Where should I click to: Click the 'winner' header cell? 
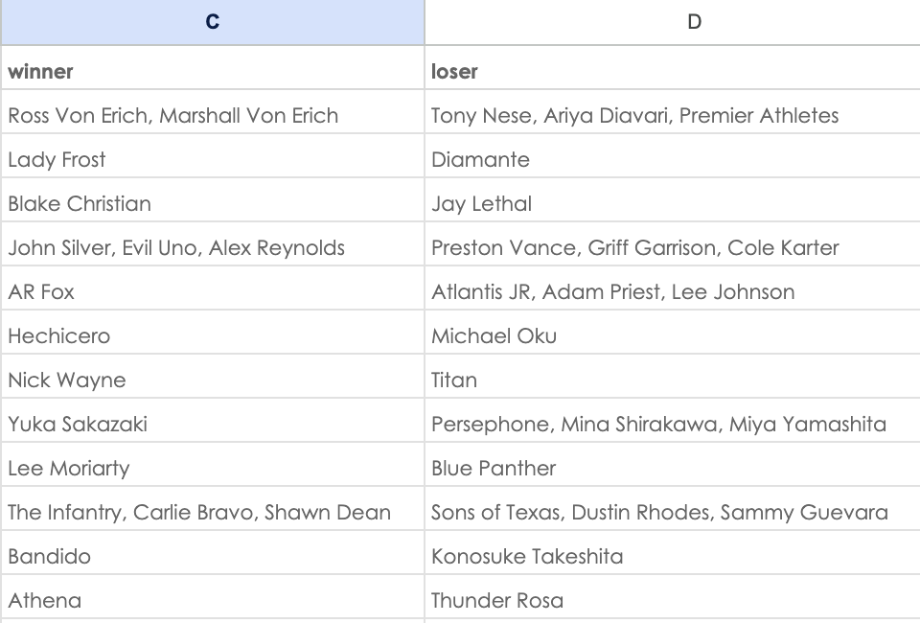click(213, 67)
